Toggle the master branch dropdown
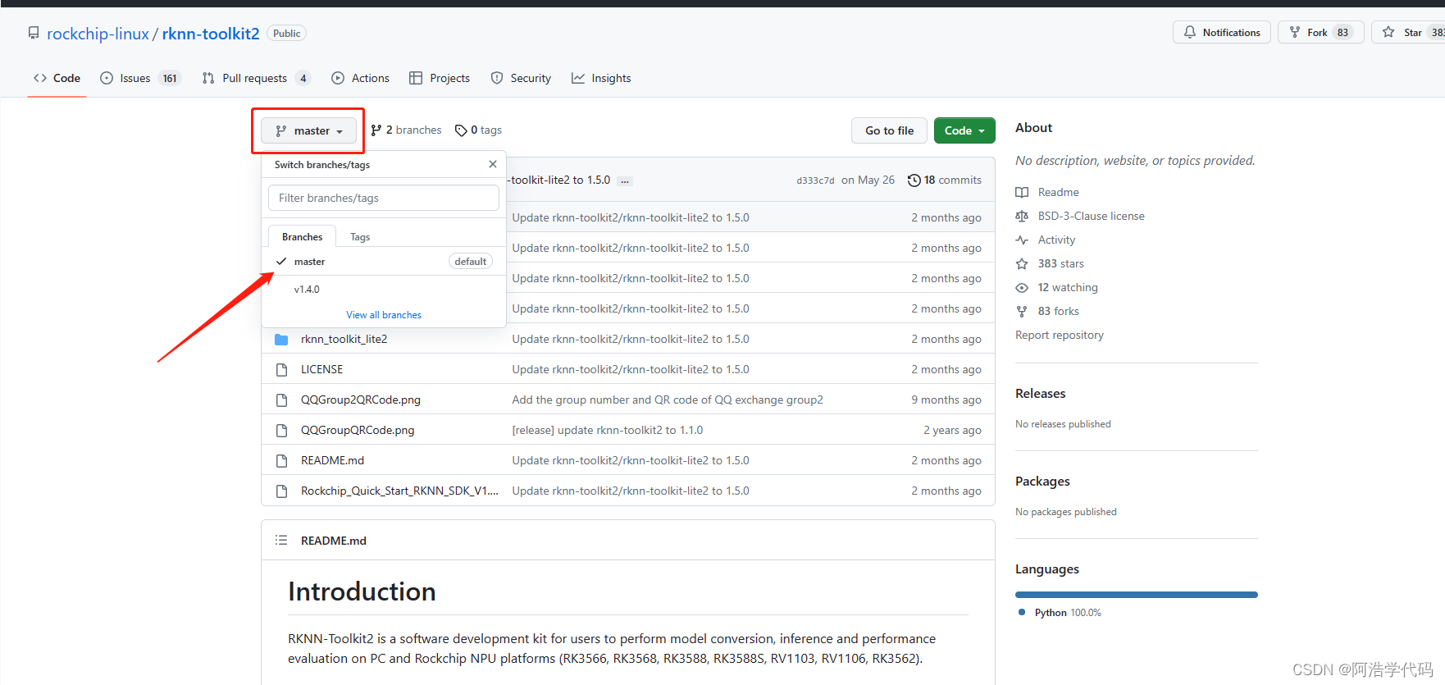 (309, 130)
